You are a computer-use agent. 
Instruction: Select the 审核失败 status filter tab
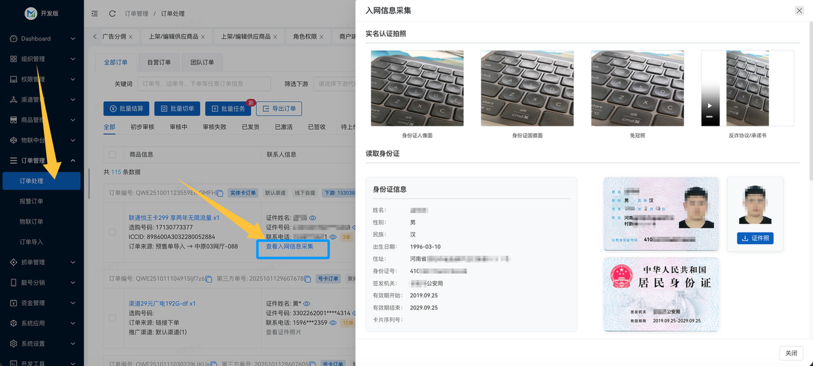[214, 127]
